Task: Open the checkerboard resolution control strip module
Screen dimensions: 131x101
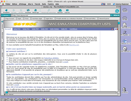Action: 37,99
